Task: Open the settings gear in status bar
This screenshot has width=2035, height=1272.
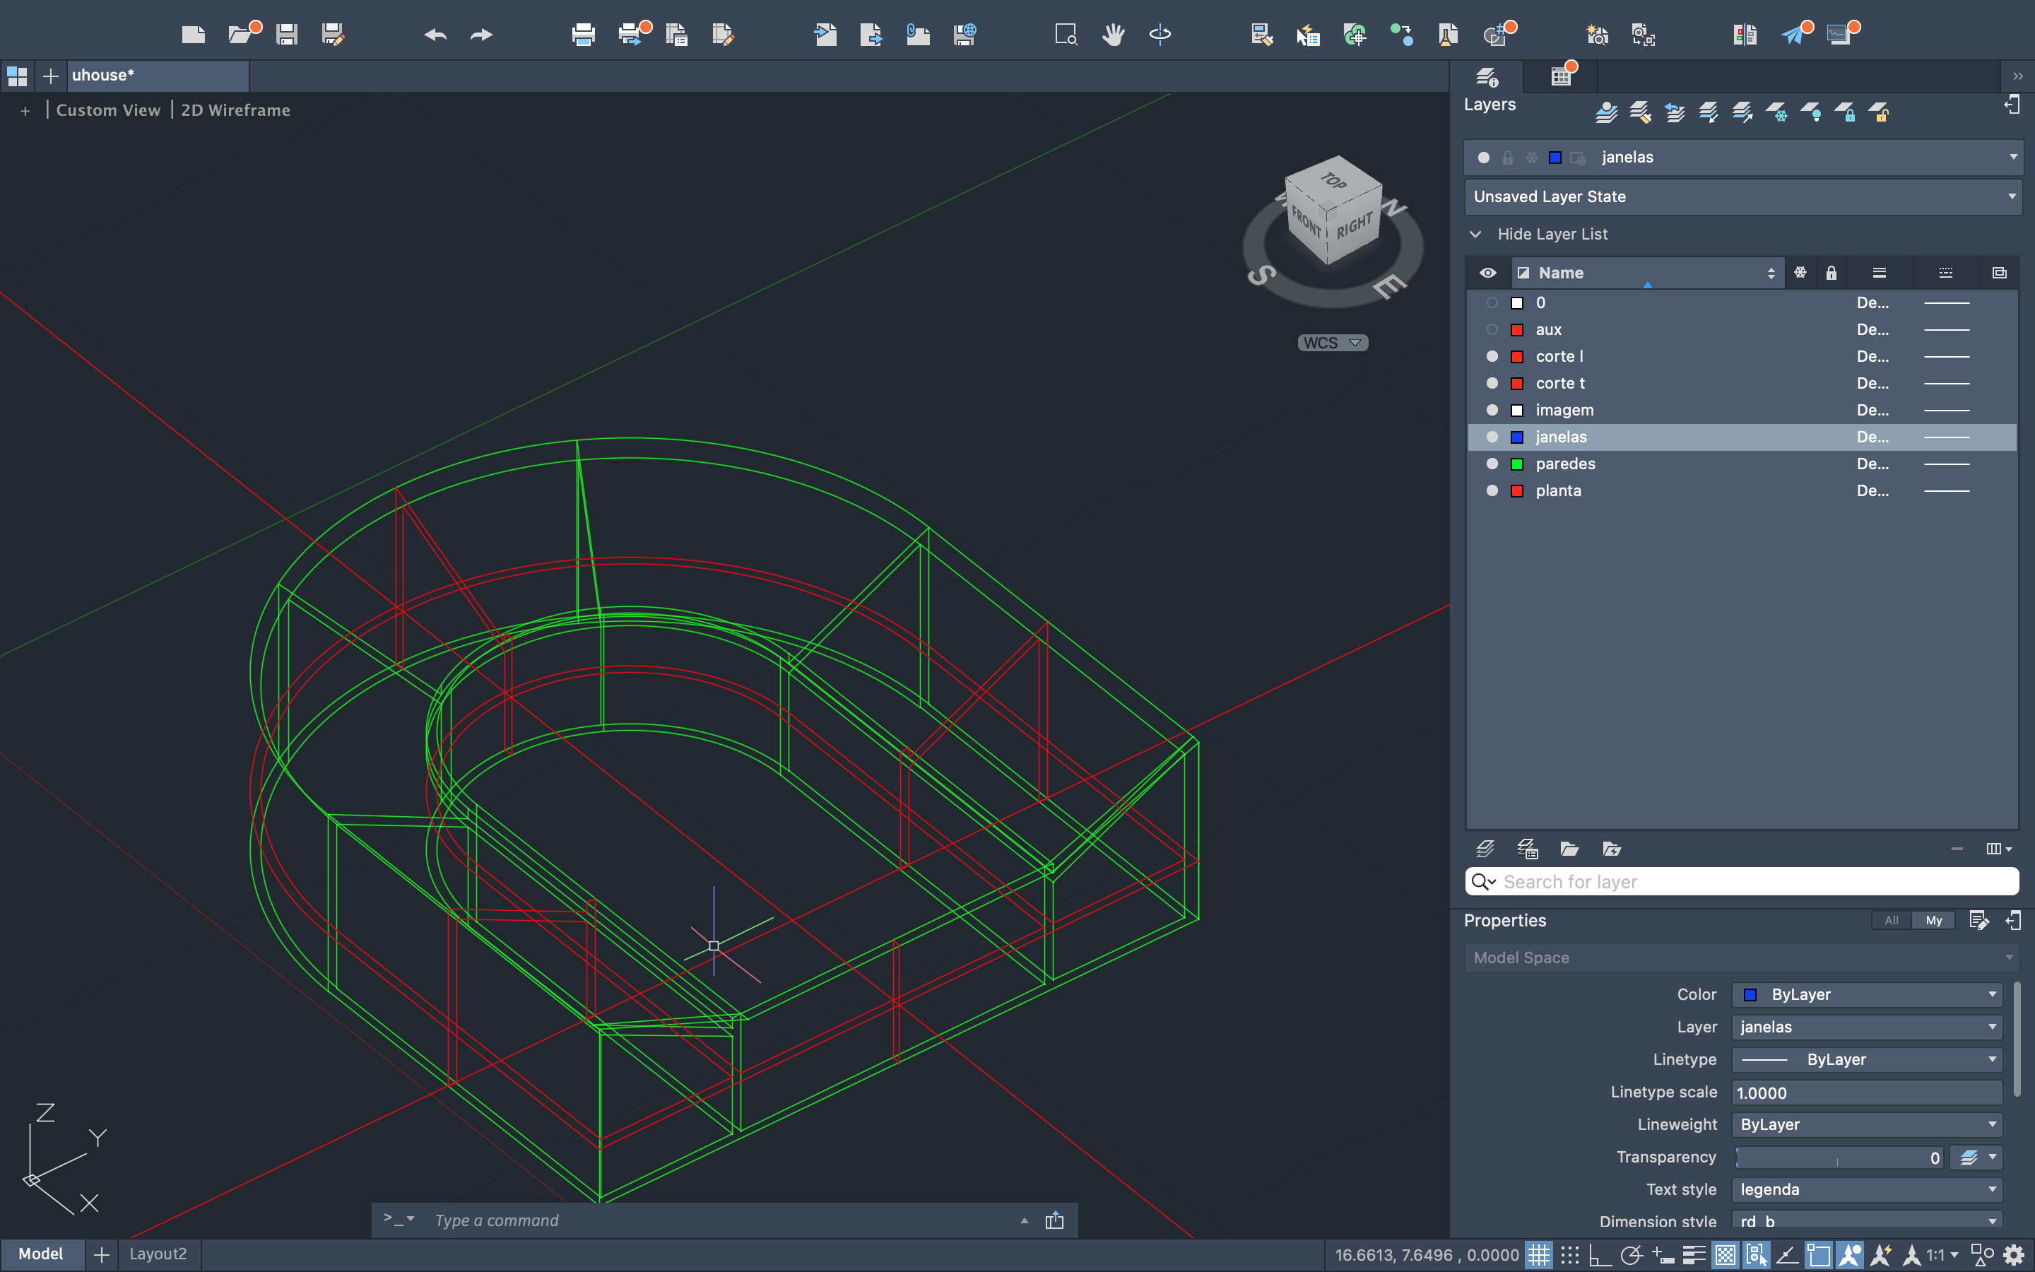Action: click(x=2014, y=1254)
